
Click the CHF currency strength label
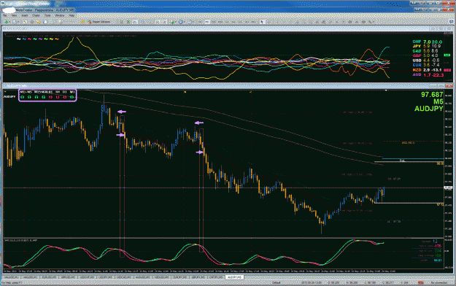point(417,42)
